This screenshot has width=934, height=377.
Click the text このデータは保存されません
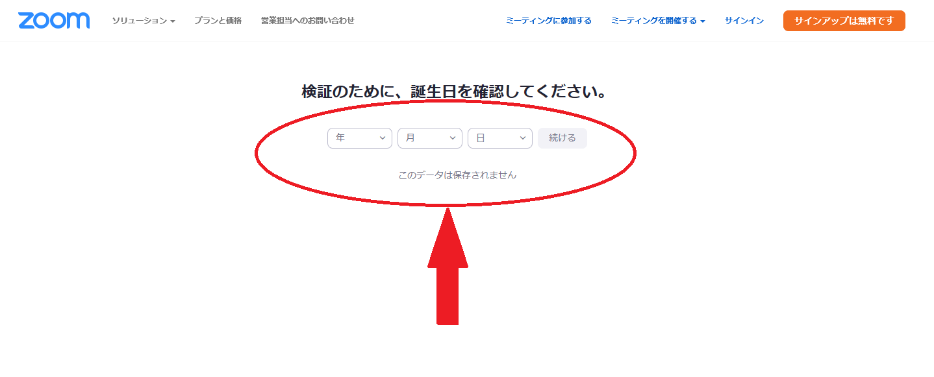pyautogui.click(x=457, y=175)
